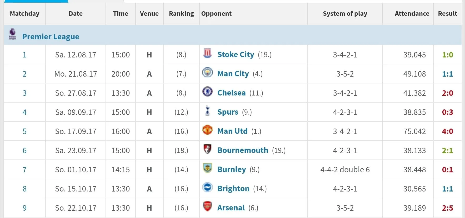Click the Chelsea club crest
The image size is (465, 218).
coord(207,91)
